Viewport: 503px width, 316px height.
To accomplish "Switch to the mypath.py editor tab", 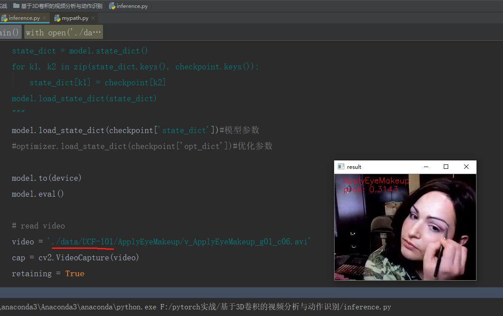I will pos(75,18).
